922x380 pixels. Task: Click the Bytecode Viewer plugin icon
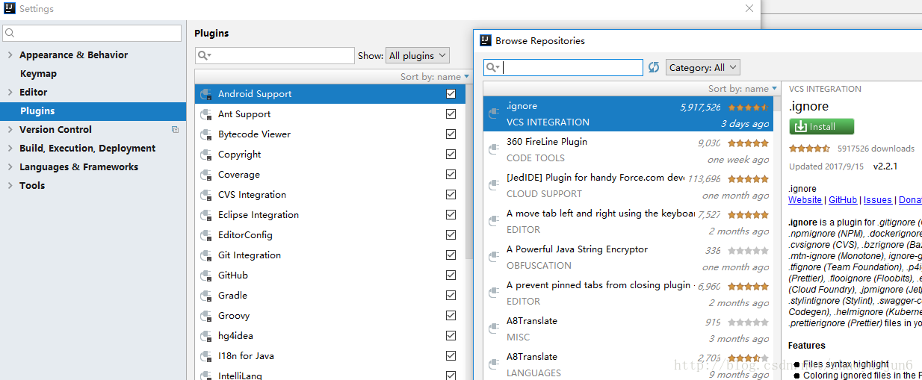click(x=206, y=134)
